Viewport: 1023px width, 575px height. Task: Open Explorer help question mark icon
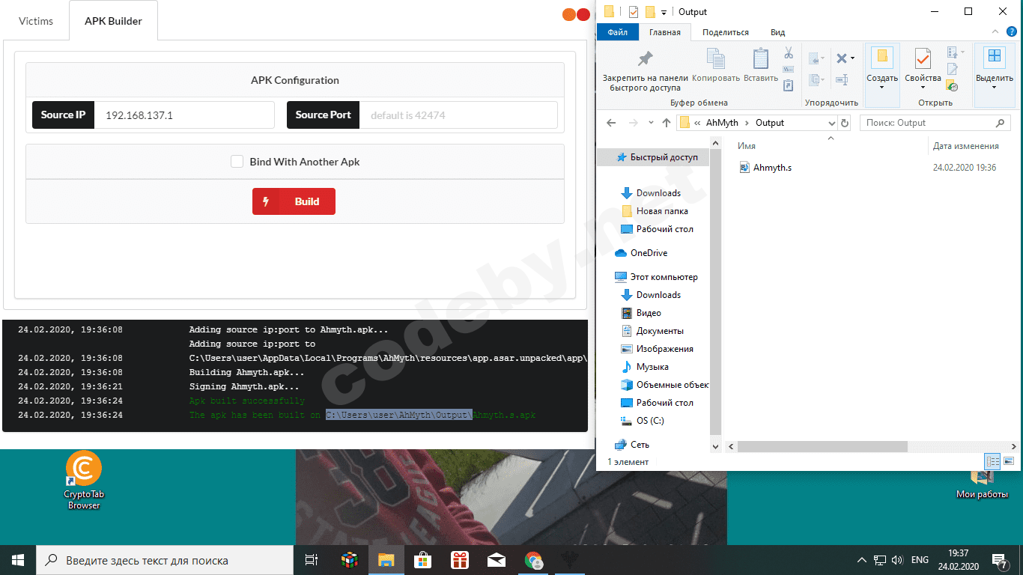(x=1012, y=32)
